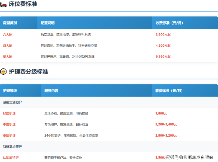Screen dimensions: 218x162
Task: Select price 2,200-2,400元
Action: pos(166,125)
